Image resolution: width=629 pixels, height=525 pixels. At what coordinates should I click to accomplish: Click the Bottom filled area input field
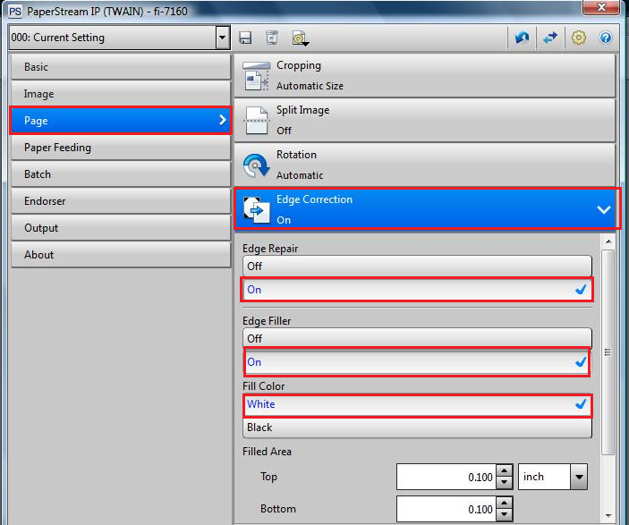click(446, 509)
